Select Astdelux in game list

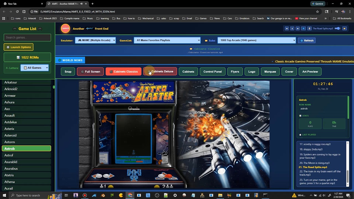(x=27, y=122)
